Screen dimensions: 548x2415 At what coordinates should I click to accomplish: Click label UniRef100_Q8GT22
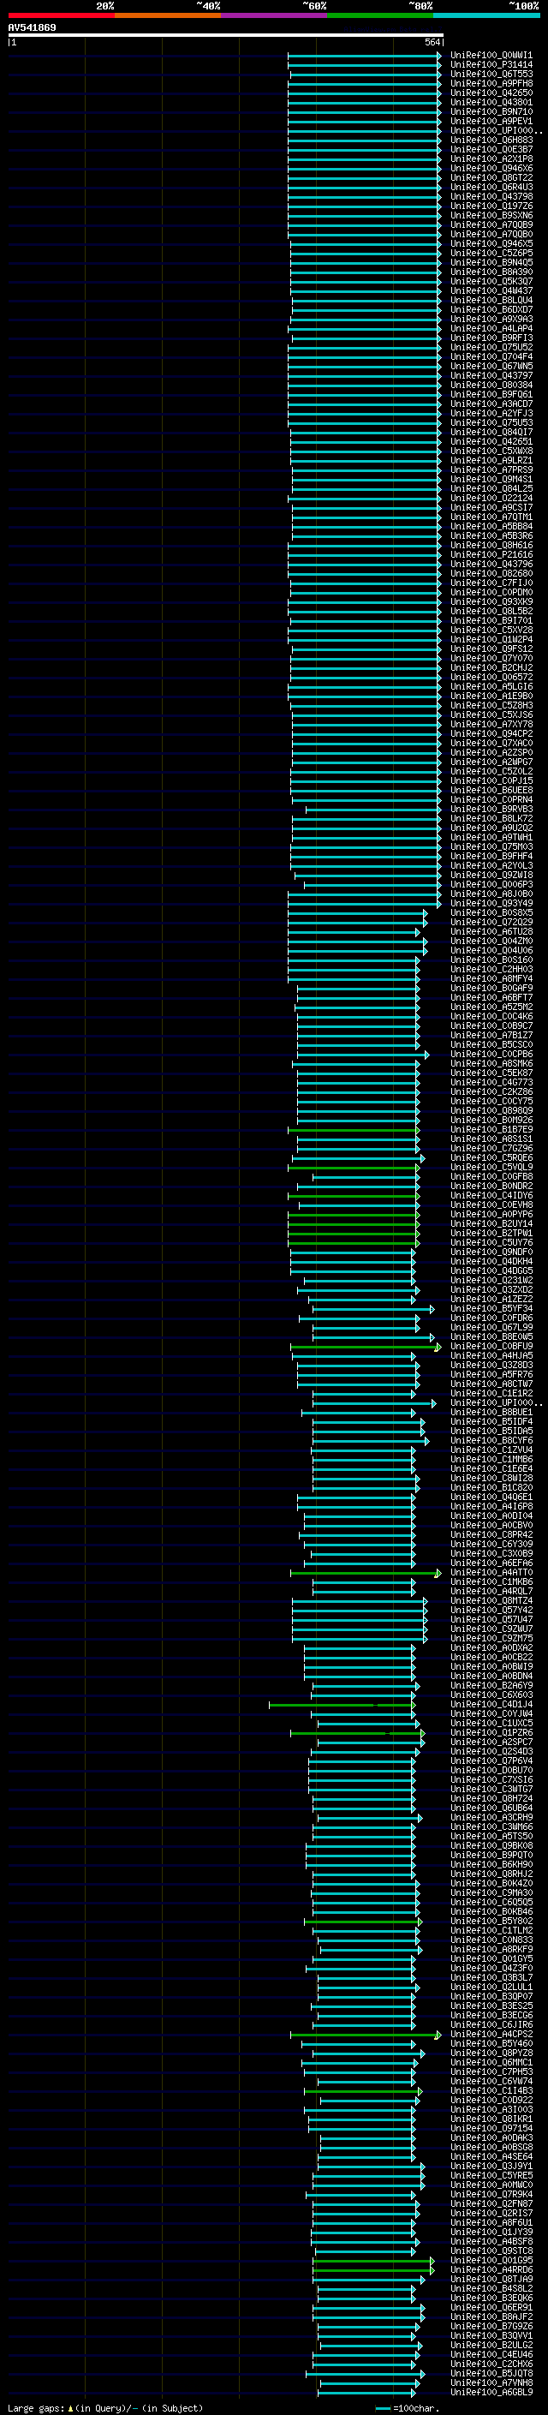(x=491, y=177)
